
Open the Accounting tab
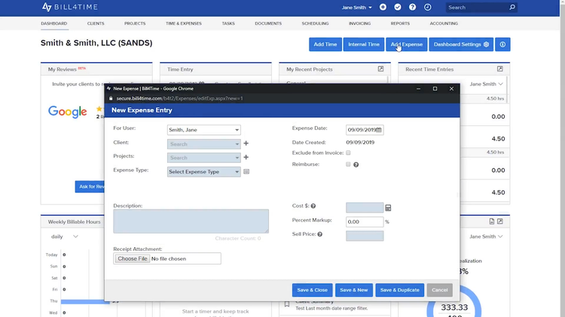pyautogui.click(x=444, y=23)
